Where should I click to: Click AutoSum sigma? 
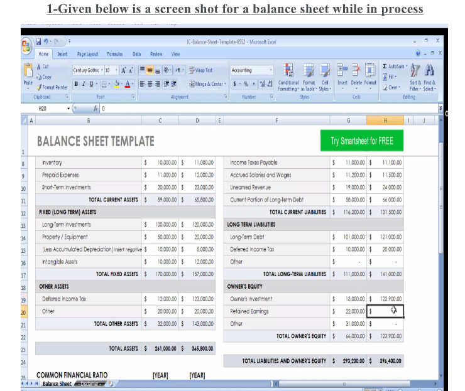tap(385, 67)
